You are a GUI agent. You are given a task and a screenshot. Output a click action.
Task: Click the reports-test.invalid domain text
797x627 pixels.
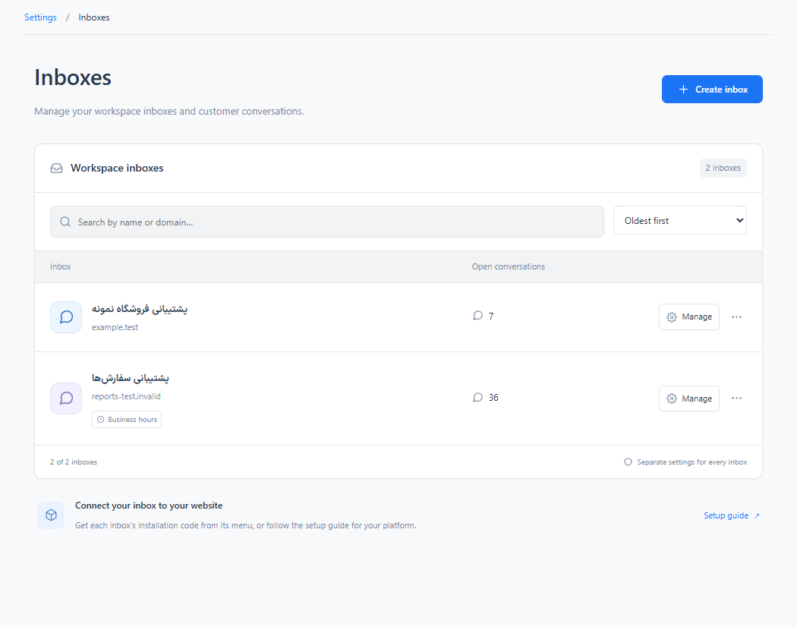click(126, 397)
